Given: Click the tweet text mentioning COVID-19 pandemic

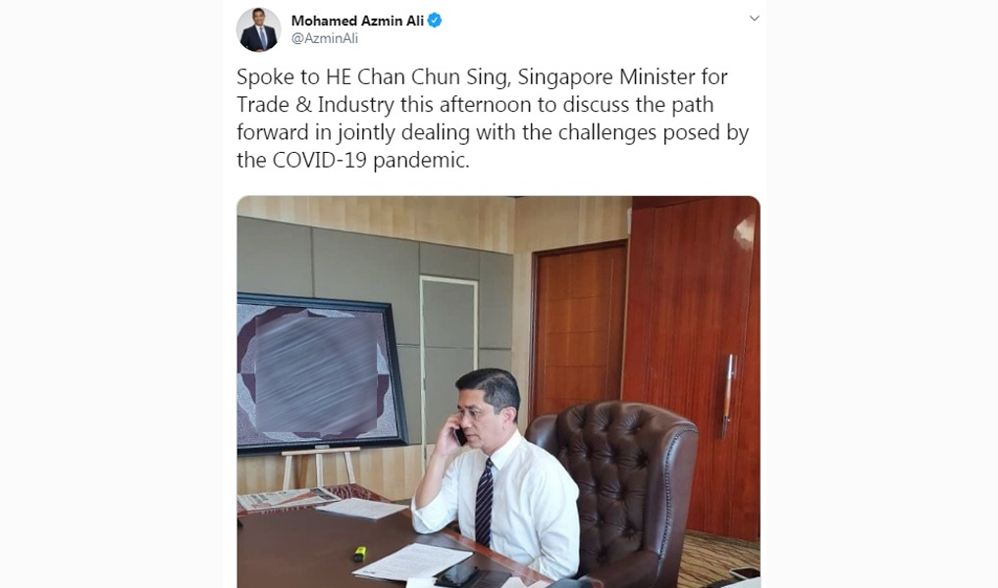Looking at the screenshot, I should tap(493, 119).
